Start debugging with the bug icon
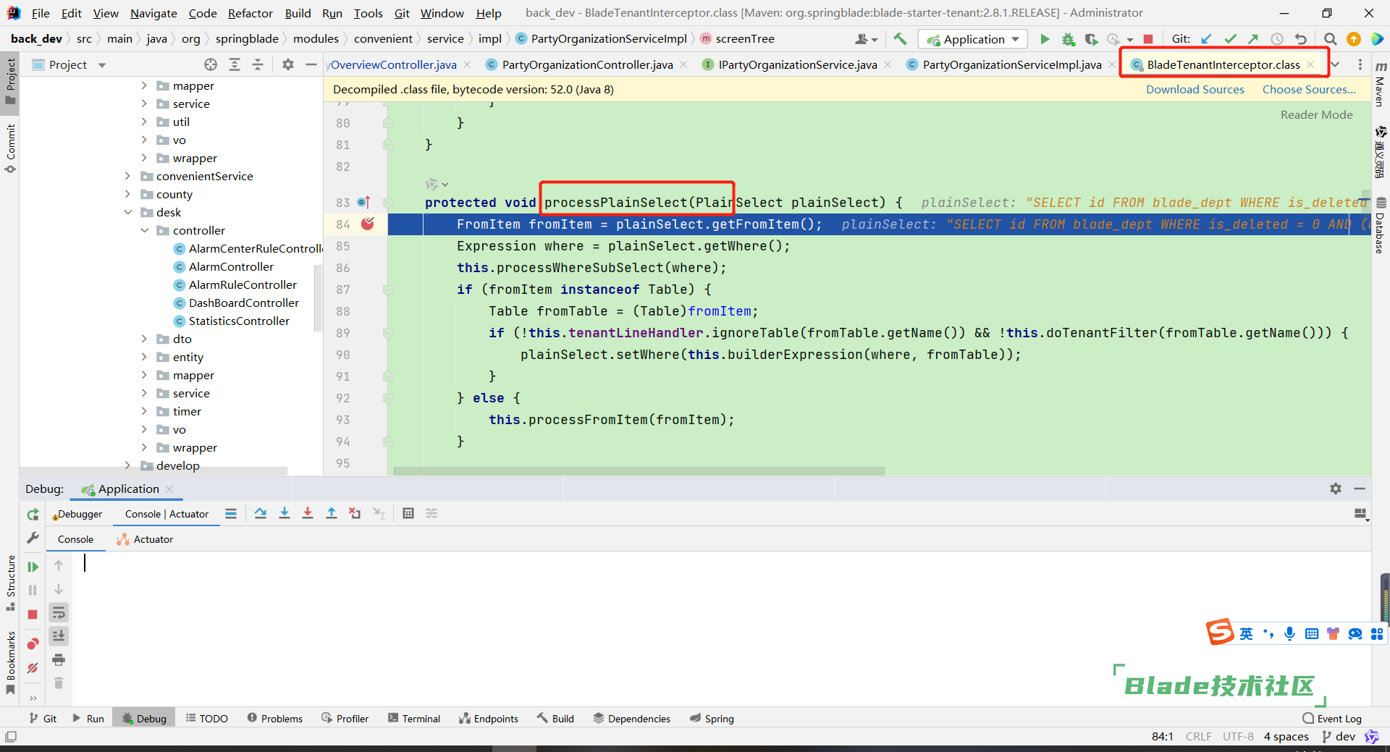 1068,39
